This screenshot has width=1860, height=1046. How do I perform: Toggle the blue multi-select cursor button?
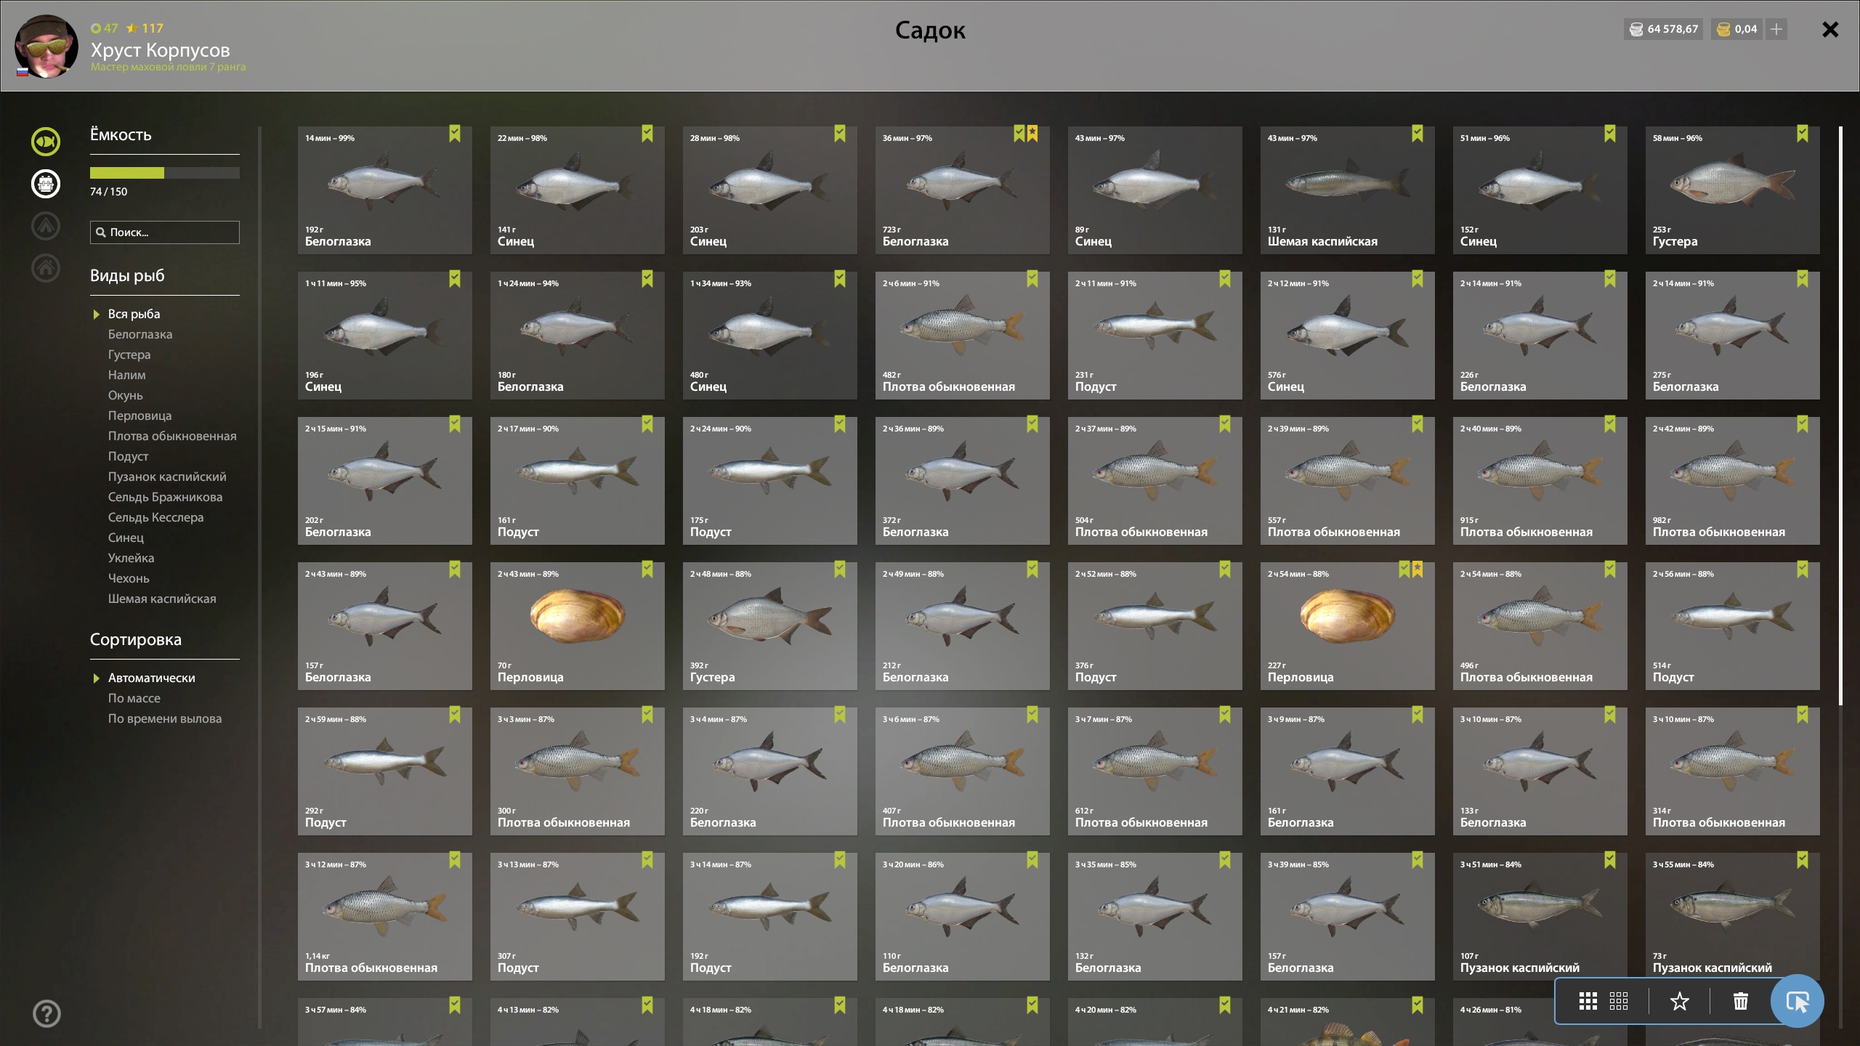tap(1797, 1001)
